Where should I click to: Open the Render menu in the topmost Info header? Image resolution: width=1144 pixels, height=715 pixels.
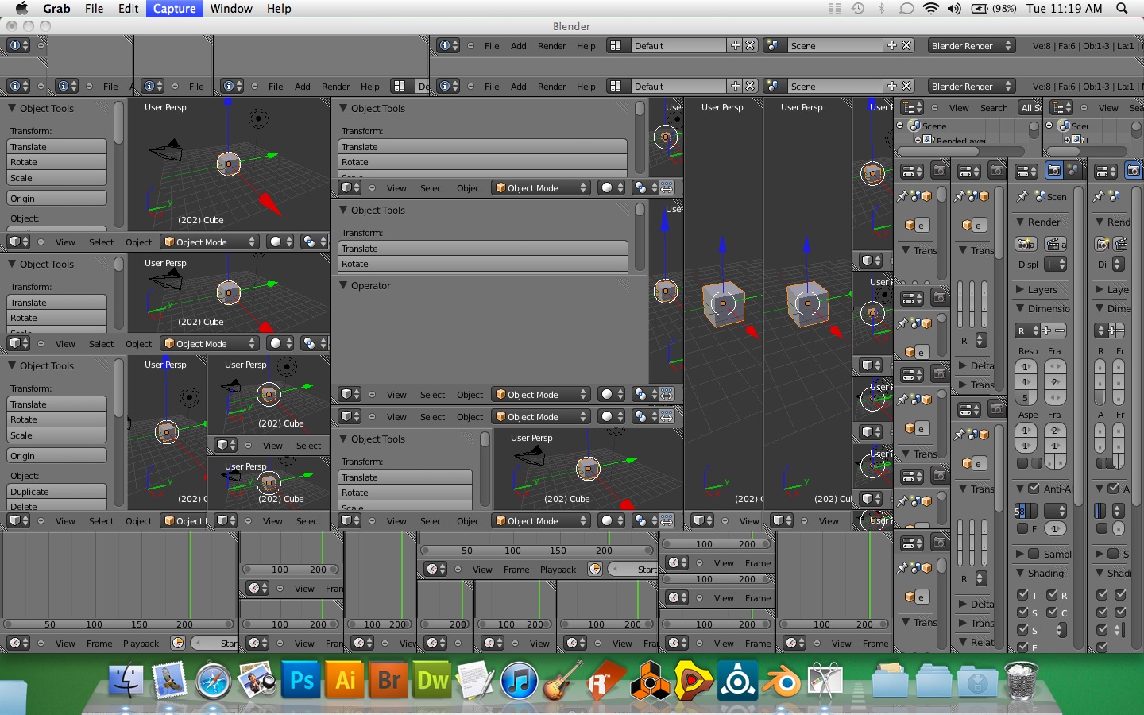pos(552,46)
